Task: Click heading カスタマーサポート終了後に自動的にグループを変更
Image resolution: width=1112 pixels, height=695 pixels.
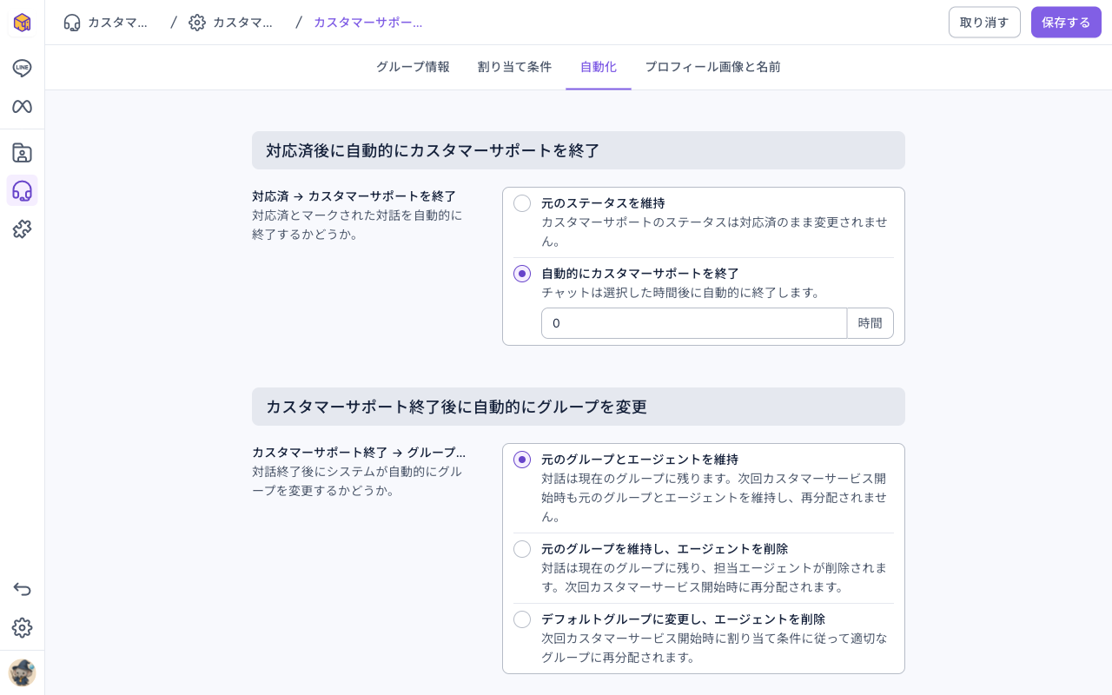Action: pos(456,407)
